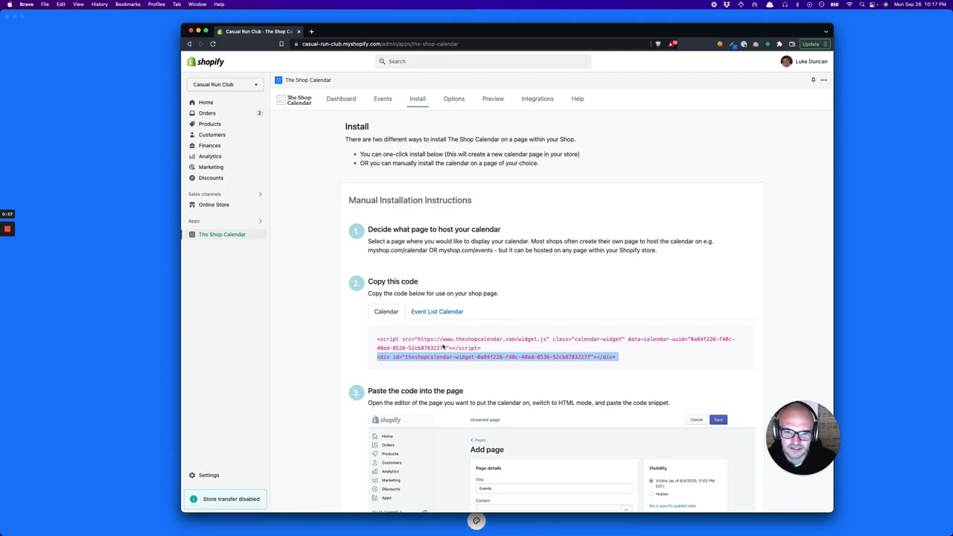953x536 pixels.
Task: Select the Calendar code tab
Action: click(x=386, y=312)
